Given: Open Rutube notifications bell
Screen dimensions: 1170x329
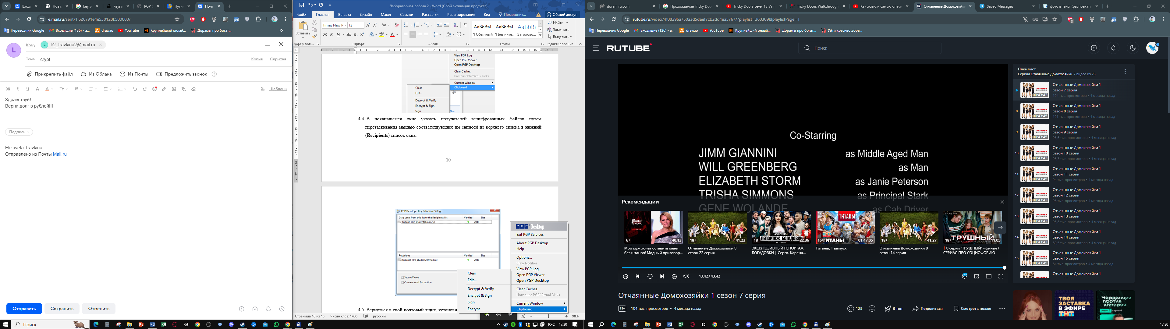Looking at the screenshot, I should tap(1113, 48).
